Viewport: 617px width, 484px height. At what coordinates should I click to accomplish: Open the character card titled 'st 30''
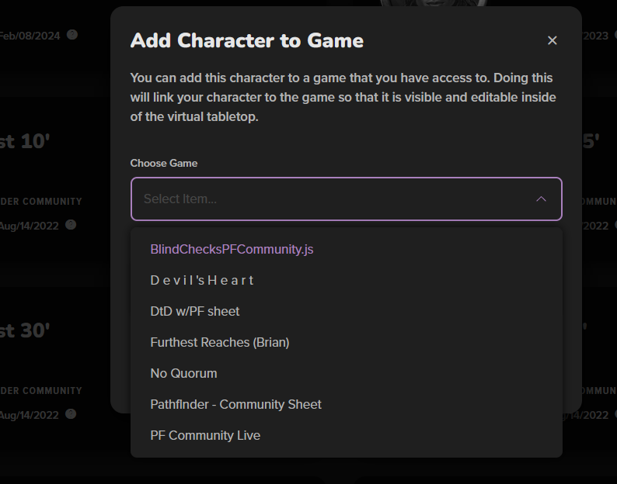25,330
